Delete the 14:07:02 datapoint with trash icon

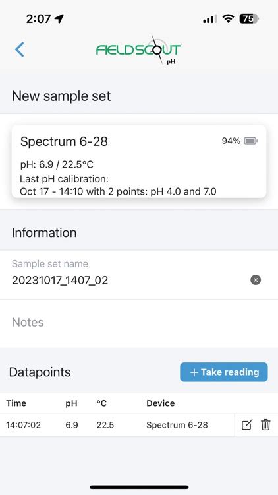(x=265, y=425)
